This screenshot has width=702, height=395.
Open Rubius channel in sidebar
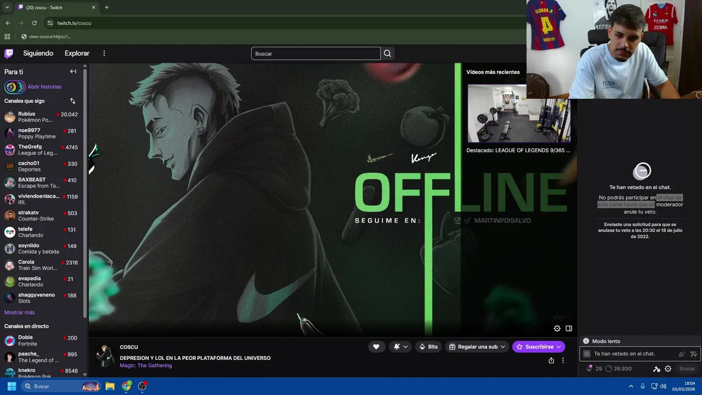tap(42, 117)
